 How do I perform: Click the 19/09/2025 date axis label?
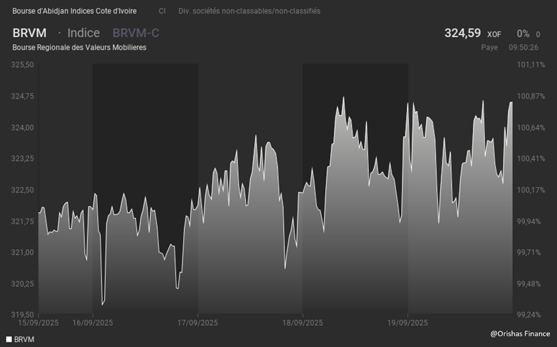tap(407, 323)
